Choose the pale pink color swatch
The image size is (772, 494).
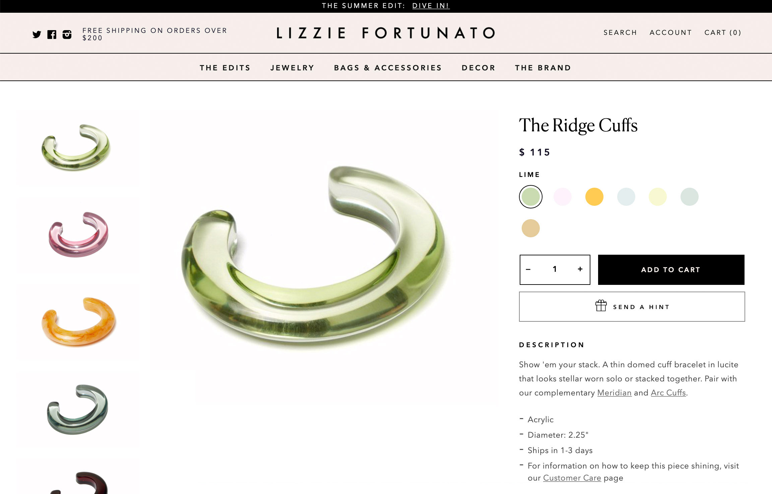click(x=562, y=197)
